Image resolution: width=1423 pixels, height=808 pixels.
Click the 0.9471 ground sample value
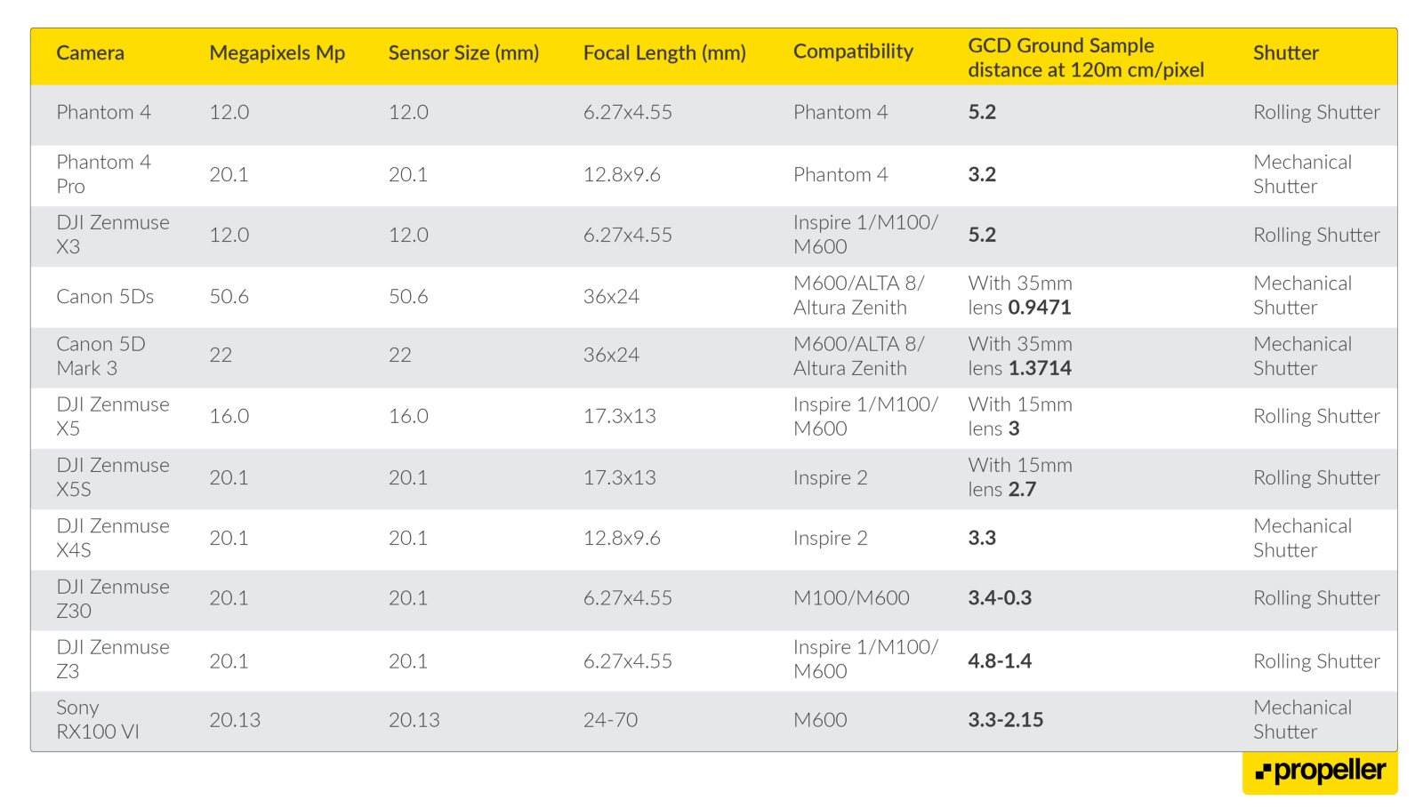pos(1040,308)
